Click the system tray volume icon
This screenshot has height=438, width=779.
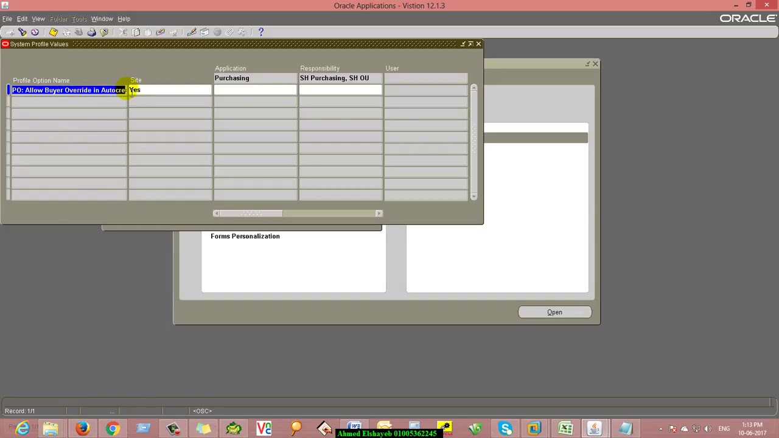tap(708, 429)
